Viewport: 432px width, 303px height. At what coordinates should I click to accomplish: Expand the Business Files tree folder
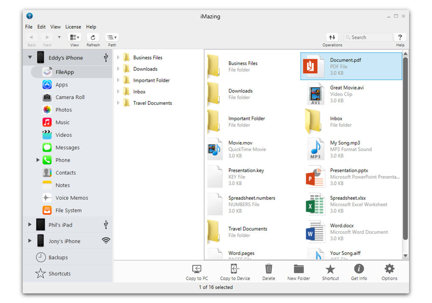pyautogui.click(x=119, y=57)
